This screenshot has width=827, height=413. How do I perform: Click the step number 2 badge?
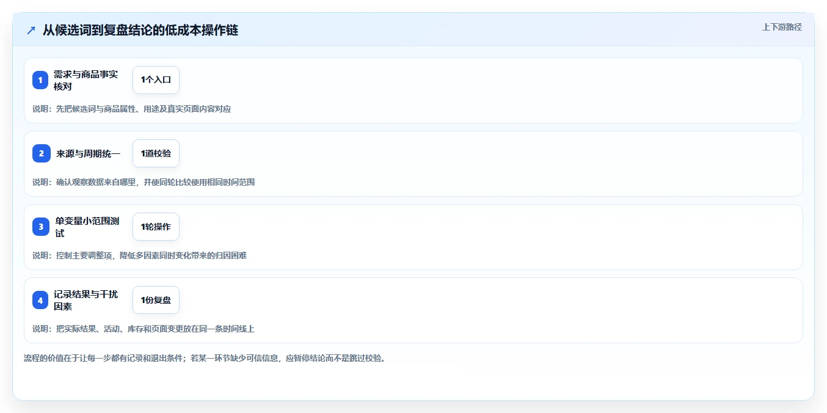point(42,153)
